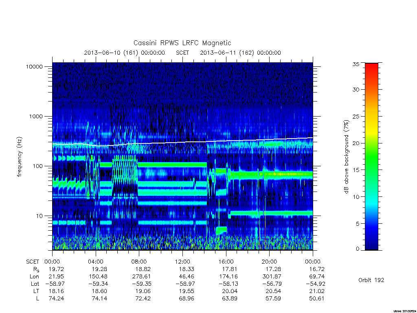Click the LT value 18.16
The width and height of the screenshot is (417, 313).
point(56,291)
